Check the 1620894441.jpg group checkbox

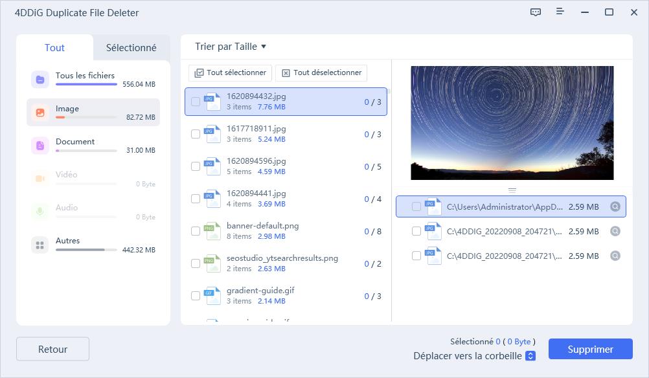196,199
